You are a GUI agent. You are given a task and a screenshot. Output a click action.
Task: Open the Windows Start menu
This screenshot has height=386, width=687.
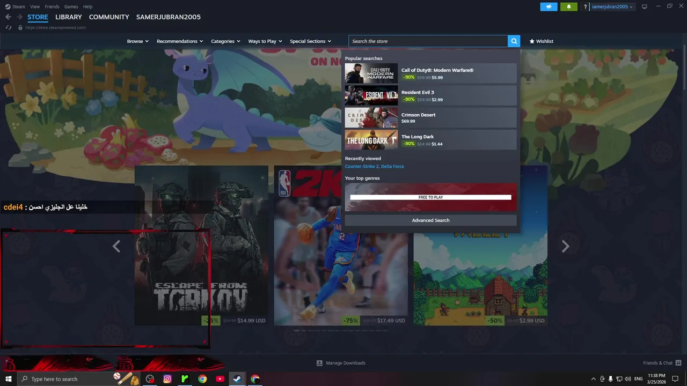coord(9,379)
